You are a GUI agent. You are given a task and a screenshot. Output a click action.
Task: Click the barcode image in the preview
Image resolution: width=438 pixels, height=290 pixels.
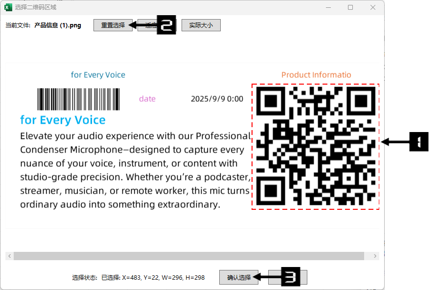[x=78, y=99]
